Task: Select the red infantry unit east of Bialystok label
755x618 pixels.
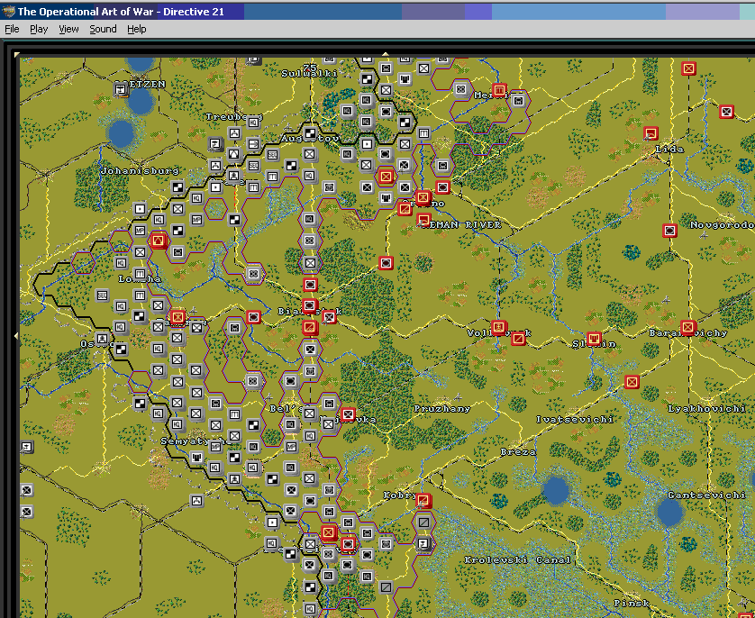Action: (x=329, y=317)
